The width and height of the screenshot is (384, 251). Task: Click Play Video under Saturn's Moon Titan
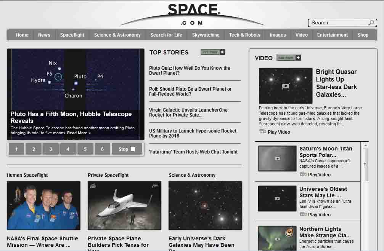(x=319, y=175)
